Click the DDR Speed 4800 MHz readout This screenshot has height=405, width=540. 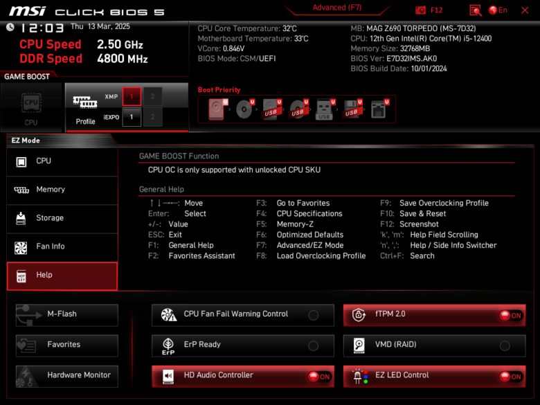click(x=123, y=59)
